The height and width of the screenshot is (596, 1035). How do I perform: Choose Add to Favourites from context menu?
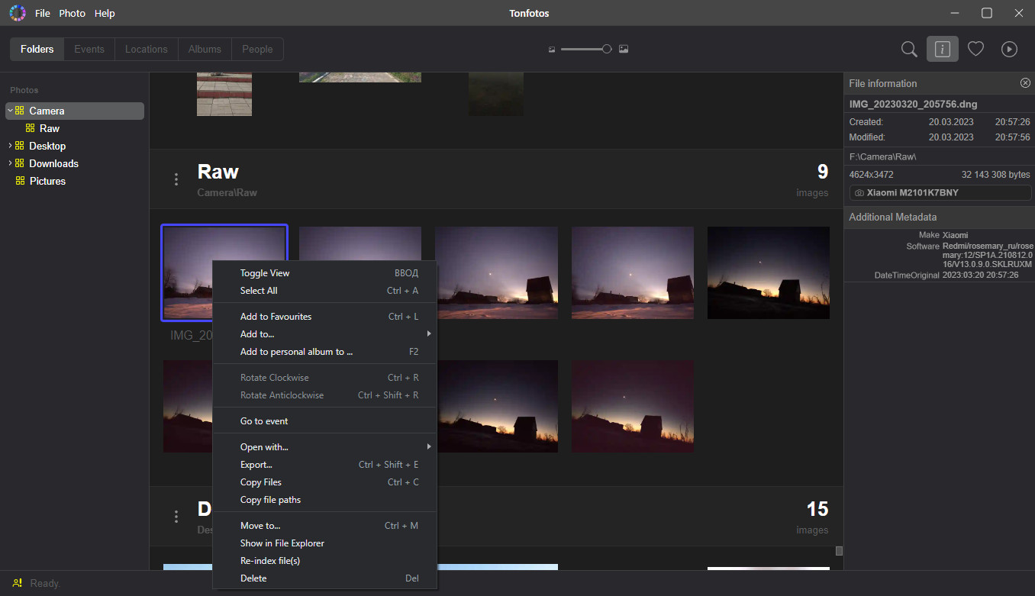(x=276, y=317)
